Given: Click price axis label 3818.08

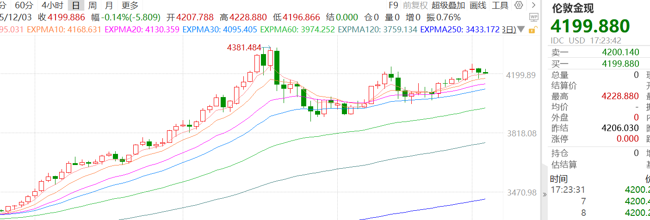Looking at the screenshot, I should click(x=521, y=133).
